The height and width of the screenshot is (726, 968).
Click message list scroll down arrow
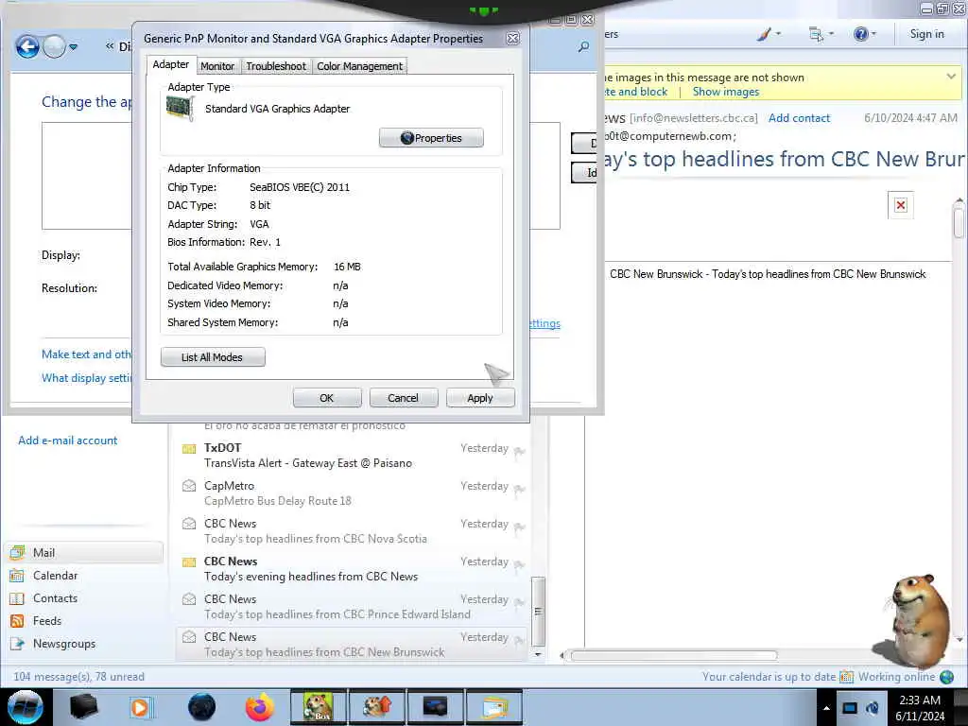(x=538, y=654)
